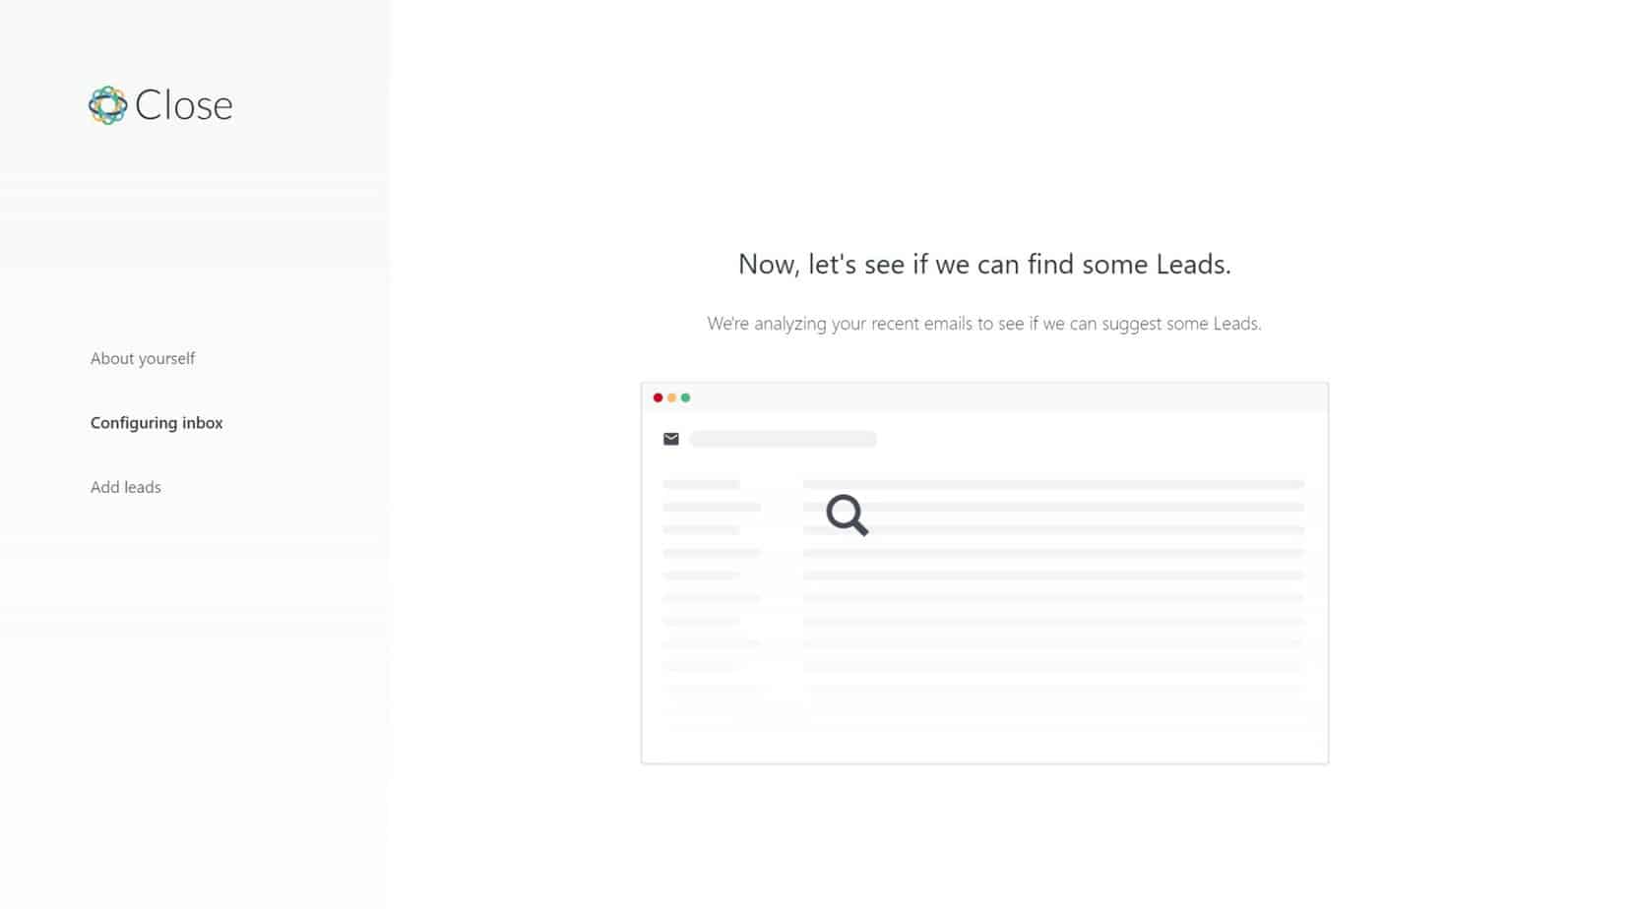Click the "We're analyzing your recent emails" subtitle
Image resolution: width=1634 pixels, height=909 pixels.
pos(984,324)
